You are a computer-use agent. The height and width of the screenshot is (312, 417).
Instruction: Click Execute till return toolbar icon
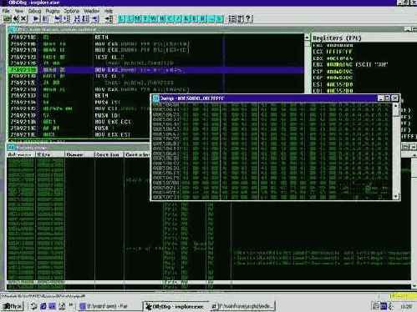click(x=95, y=19)
